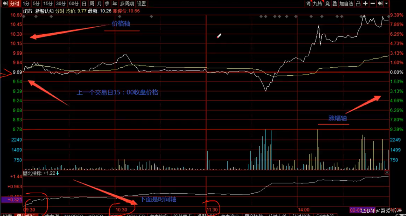
Task: Toggle the 九转 indicator button
Action: pyautogui.click(x=318, y=4)
